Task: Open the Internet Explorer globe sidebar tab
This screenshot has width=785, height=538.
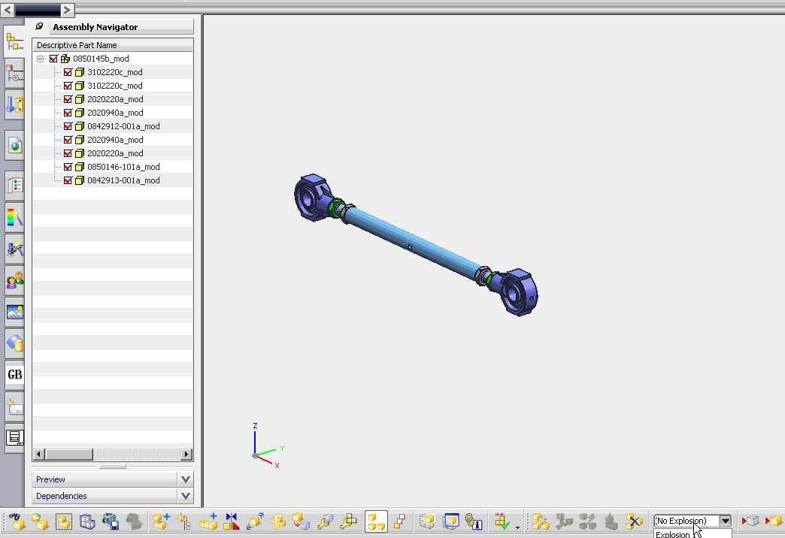Action: coord(14,146)
